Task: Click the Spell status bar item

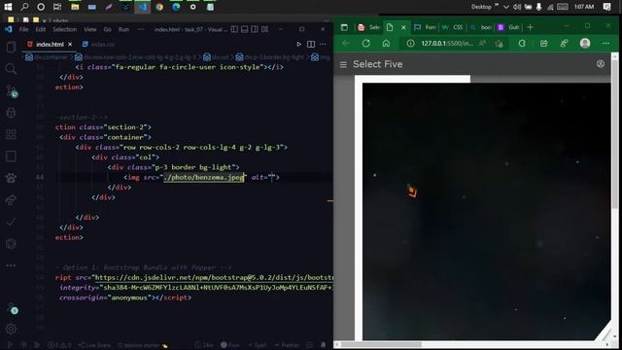Action: click(257, 345)
